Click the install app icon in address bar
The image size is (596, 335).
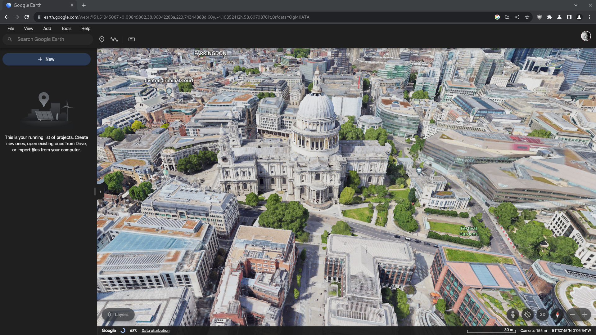tap(507, 17)
